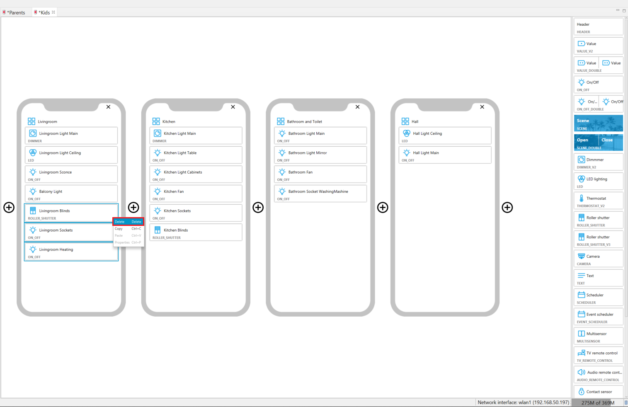Click the Livingroom screen header title

coord(48,121)
